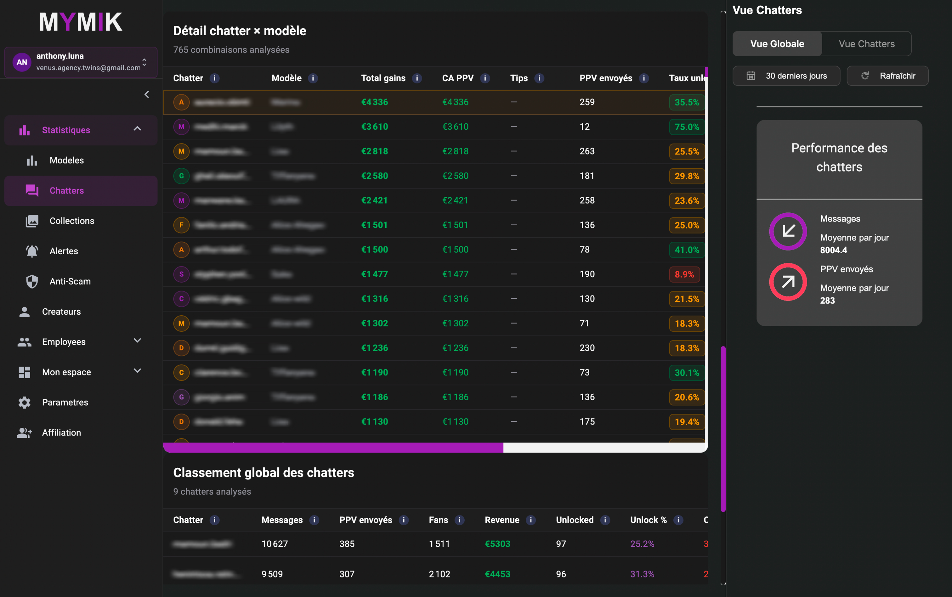Click the calendar icon in the date button
The height and width of the screenshot is (597, 952).
tap(751, 76)
